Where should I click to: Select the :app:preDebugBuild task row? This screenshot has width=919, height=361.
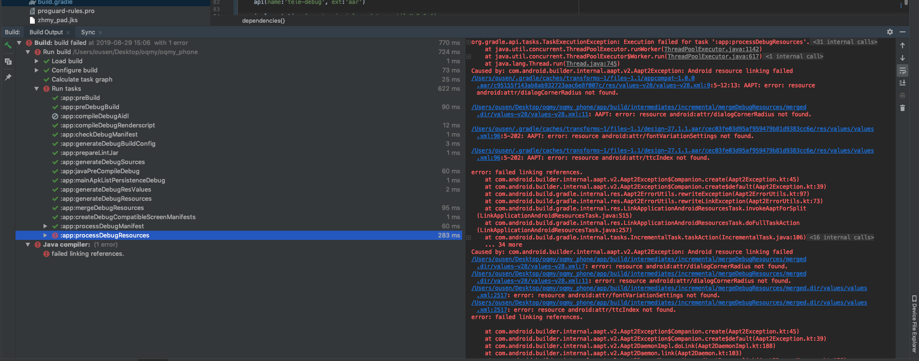[238, 107]
